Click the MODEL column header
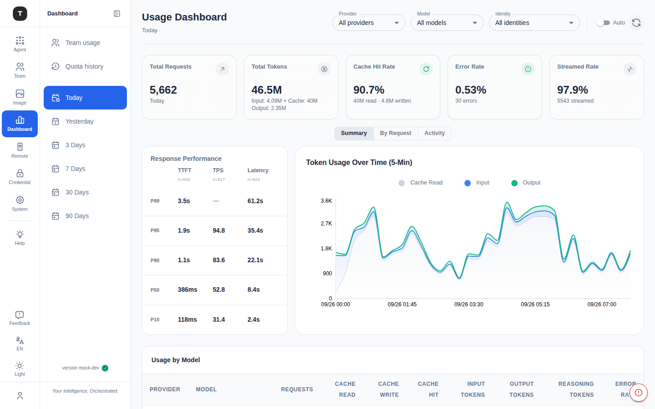The width and height of the screenshot is (655, 409). [x=206, y=389]
